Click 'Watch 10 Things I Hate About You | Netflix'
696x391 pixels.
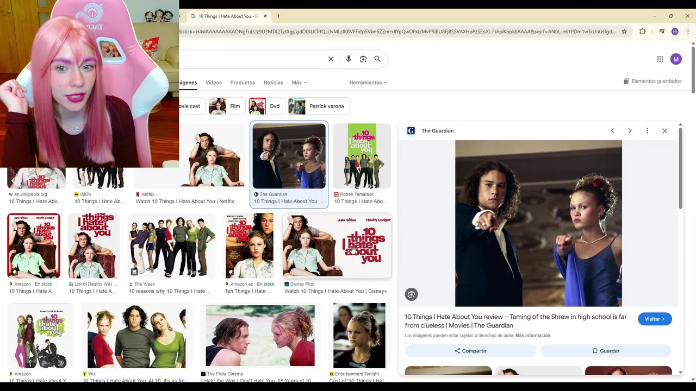click(x=185, y=201)
